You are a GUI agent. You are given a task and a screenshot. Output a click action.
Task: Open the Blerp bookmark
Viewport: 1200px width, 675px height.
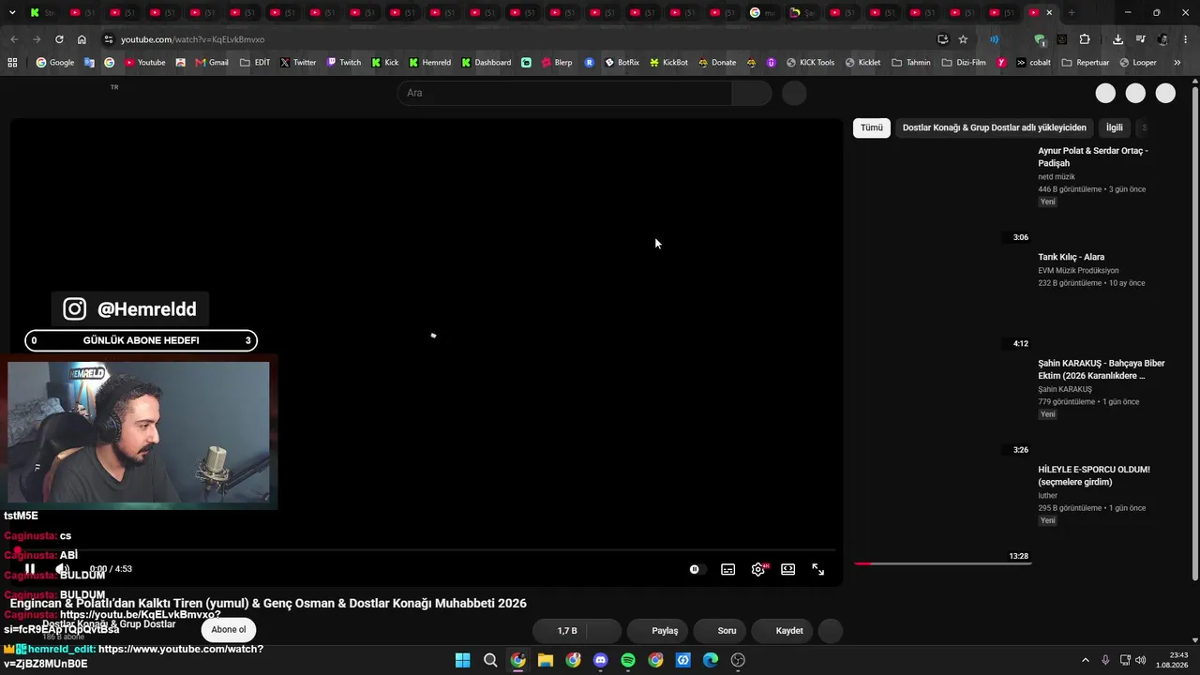pyautogui.click(x=557, y=63)
